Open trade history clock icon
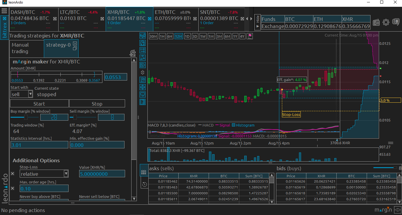Image resolution: width=402 pixels, height=215 pixels. [x=144, y=185]
